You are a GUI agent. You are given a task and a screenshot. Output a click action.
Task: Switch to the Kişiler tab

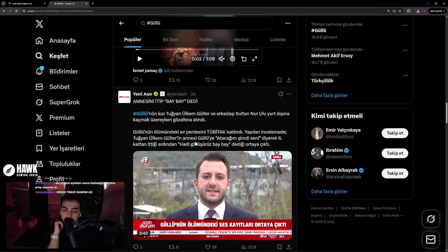pos(206,40)
